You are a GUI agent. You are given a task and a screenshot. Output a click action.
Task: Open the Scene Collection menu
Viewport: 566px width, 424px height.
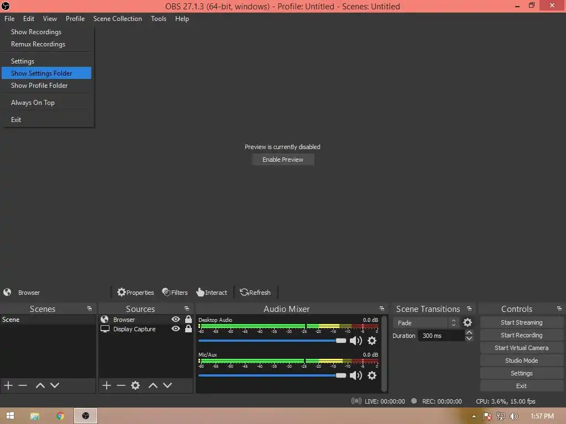(117, 18)
